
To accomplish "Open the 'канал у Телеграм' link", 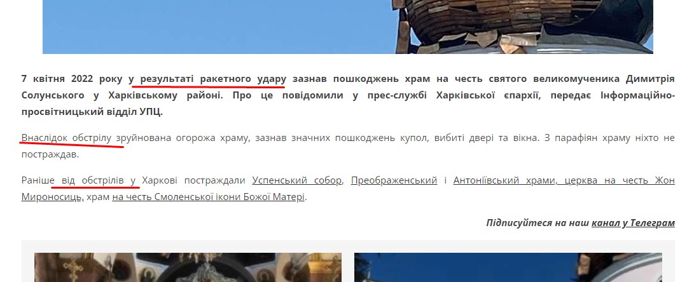I will (633, 223).
